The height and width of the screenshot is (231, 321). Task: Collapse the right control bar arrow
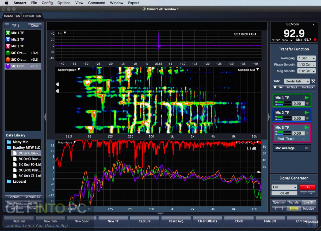click(269, 117)
